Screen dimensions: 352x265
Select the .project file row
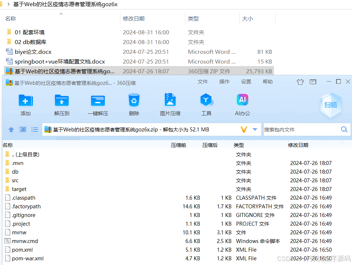click(173, 224)
